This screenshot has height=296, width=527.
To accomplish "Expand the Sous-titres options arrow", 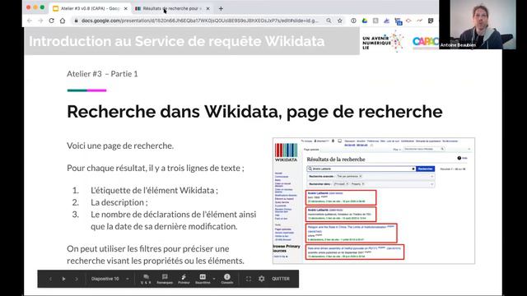I will 214,279.
